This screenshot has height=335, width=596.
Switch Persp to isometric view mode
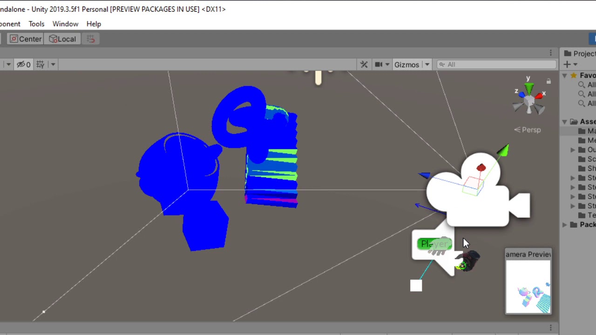point(527,130)
